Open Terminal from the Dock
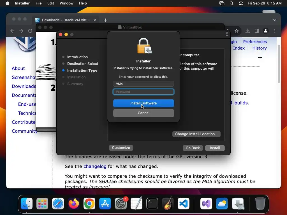Image resolution: width=287 pixels, height=215 pixels. coord(152,204)
